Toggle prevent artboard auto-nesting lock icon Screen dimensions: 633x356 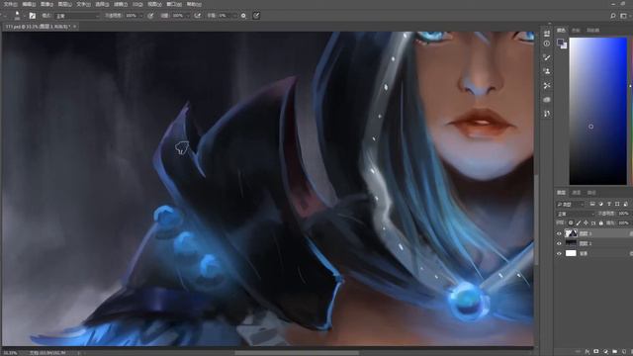pos(593,222)
